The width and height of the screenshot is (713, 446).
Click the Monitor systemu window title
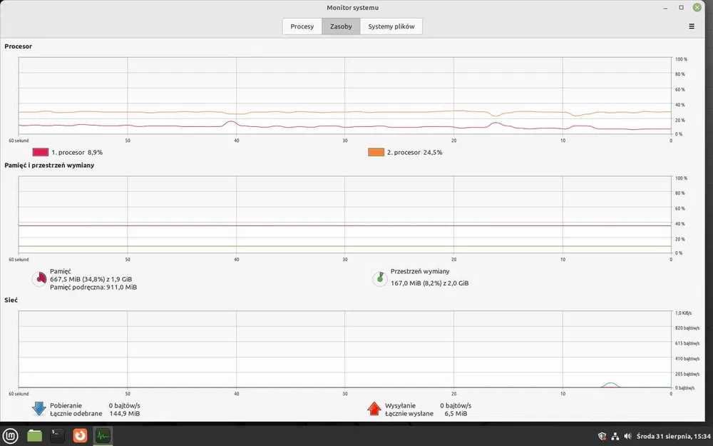(352, 8)
